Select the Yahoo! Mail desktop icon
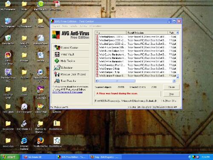 tap(40, 108)
